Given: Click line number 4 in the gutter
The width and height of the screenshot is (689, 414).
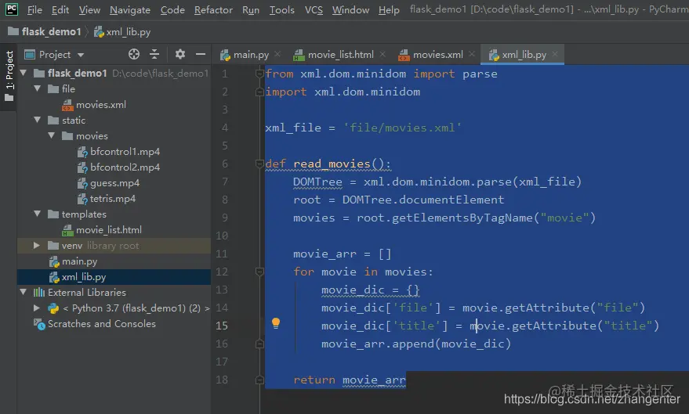Looking at the screenshot, I should [224, 128].
